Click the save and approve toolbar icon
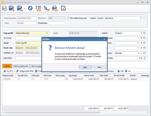 click(4, 8)
